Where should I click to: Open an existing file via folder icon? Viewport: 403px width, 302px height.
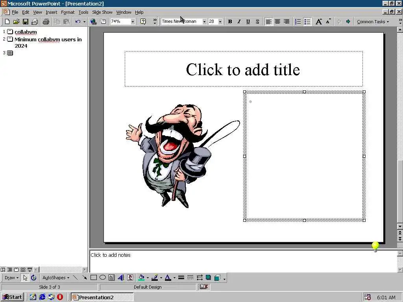[16, 22]
